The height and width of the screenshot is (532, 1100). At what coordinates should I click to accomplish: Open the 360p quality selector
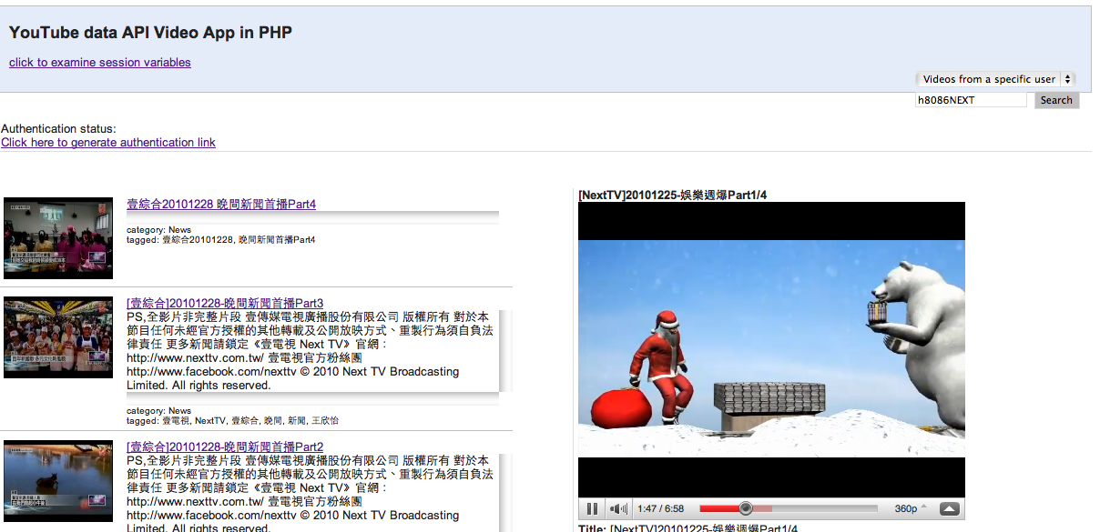(911, 509)
